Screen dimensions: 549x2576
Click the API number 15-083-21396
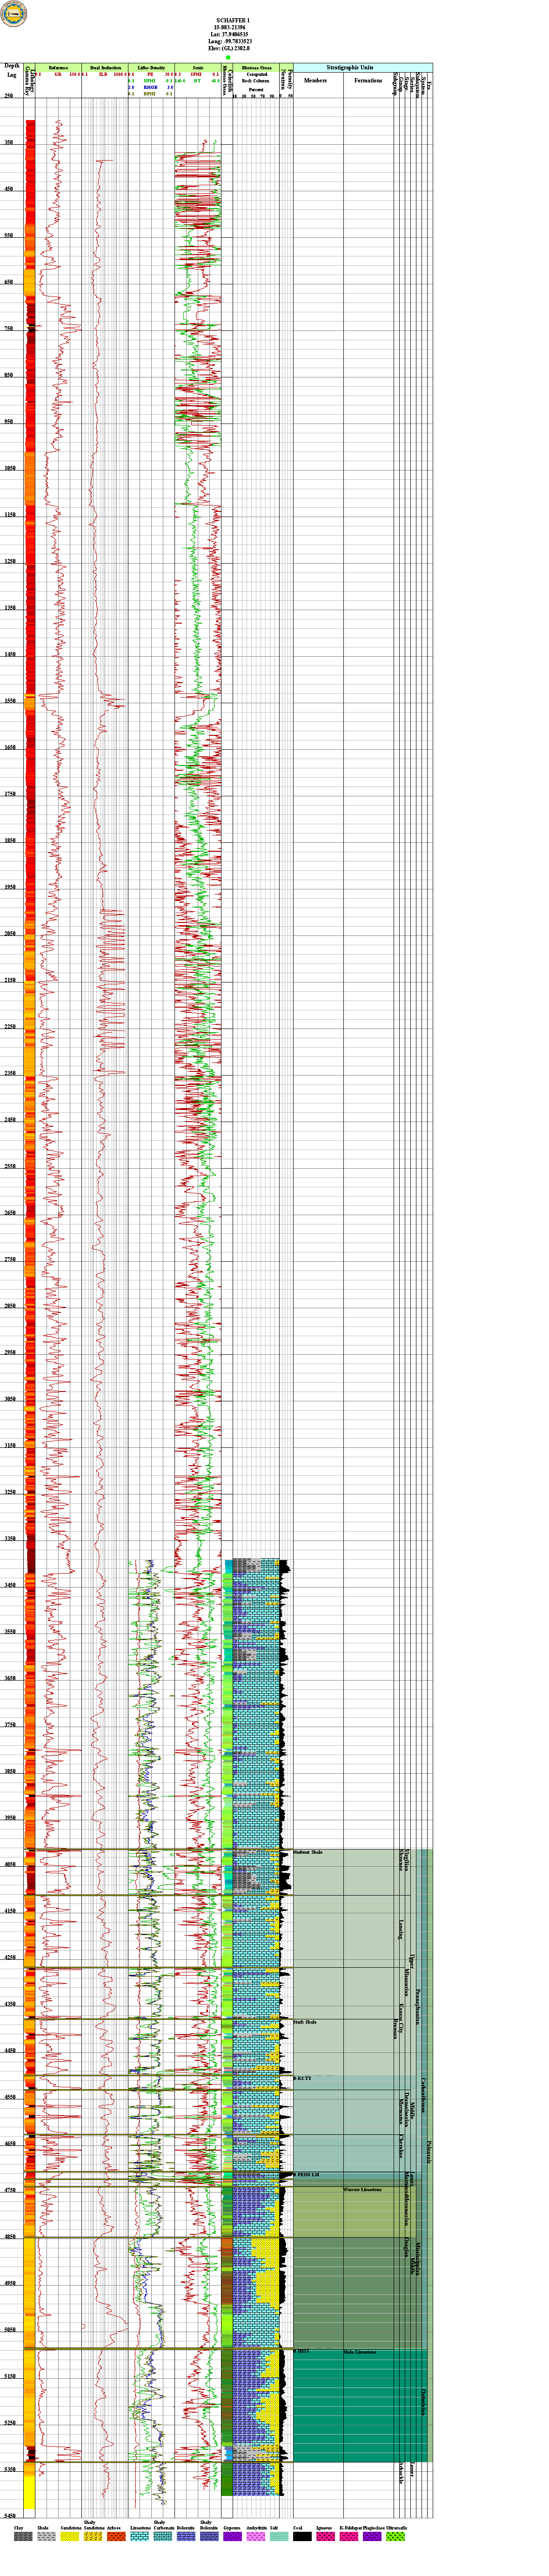coord(229,26)
